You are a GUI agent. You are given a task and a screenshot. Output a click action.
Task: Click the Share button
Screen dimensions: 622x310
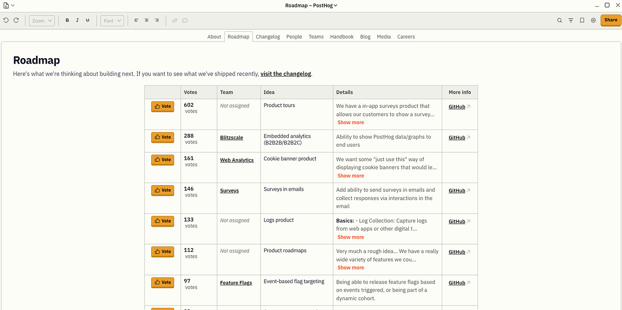point(611,20)
